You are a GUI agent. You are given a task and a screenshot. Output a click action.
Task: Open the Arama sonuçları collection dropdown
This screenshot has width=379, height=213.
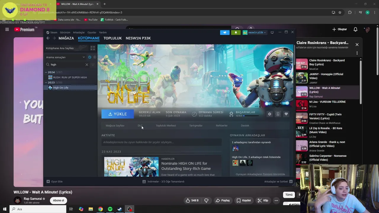(65, 57)
